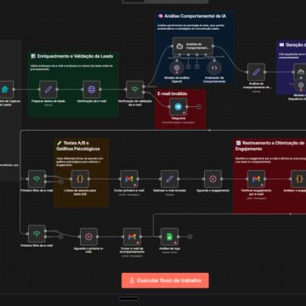Select the Aguarde o engajamento wait node
This screenshot has height=306, width=306.
tap(212, 178)
